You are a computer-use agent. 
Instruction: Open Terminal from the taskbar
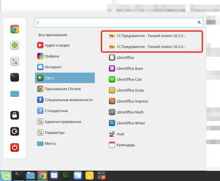[x=19, y=176]
